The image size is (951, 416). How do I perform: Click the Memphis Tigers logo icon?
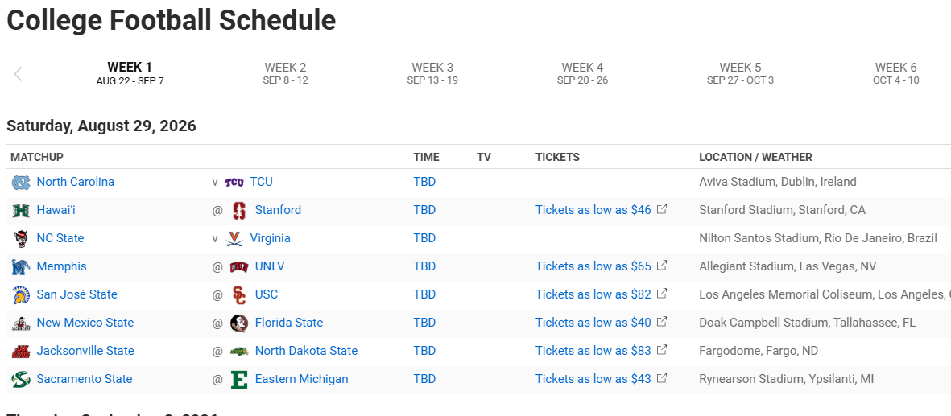pyautogui.click(x=20, y=267)
